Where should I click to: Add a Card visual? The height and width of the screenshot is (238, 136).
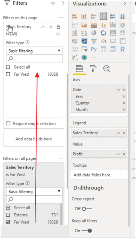pos(113,41)
